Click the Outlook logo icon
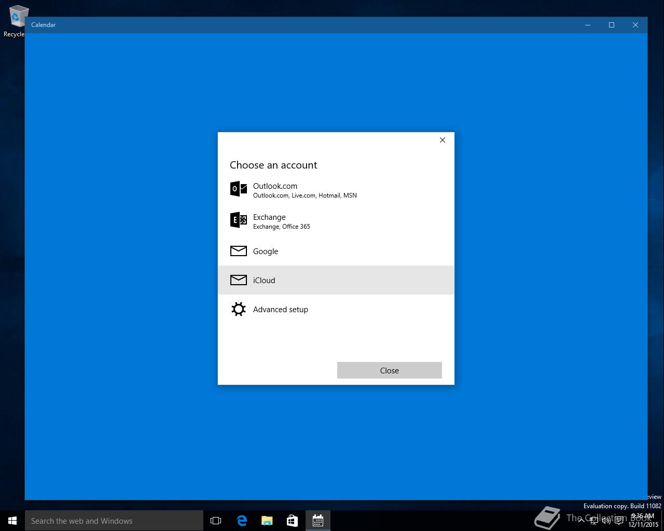The image size is (664, 531). (239, 189)
